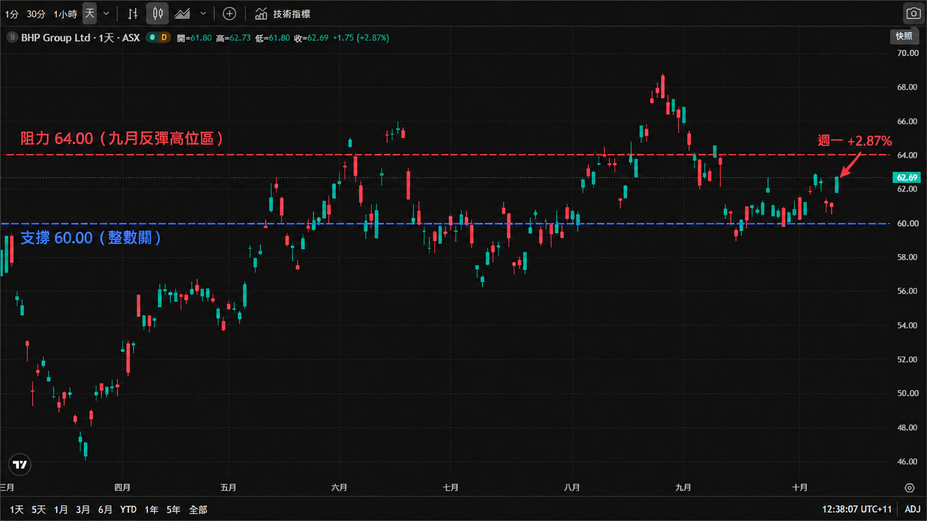The image size is (927, 521).
Task: Open 技術指標 indicators
Action: pos(283,14)
